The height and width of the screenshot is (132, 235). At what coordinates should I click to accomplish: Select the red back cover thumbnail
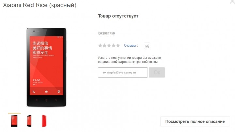(44, 121)
